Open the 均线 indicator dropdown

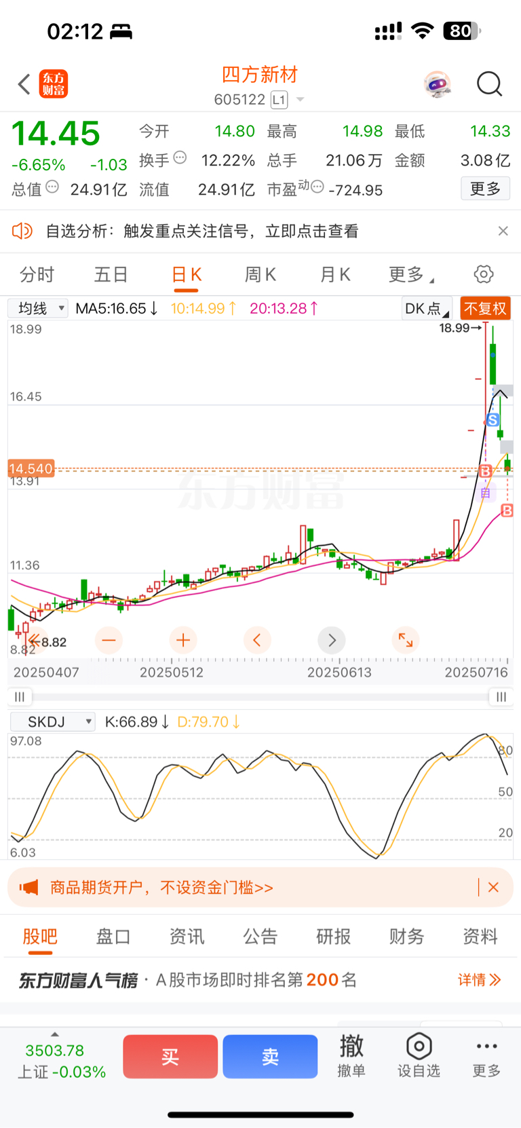click(x=38, y=308)
